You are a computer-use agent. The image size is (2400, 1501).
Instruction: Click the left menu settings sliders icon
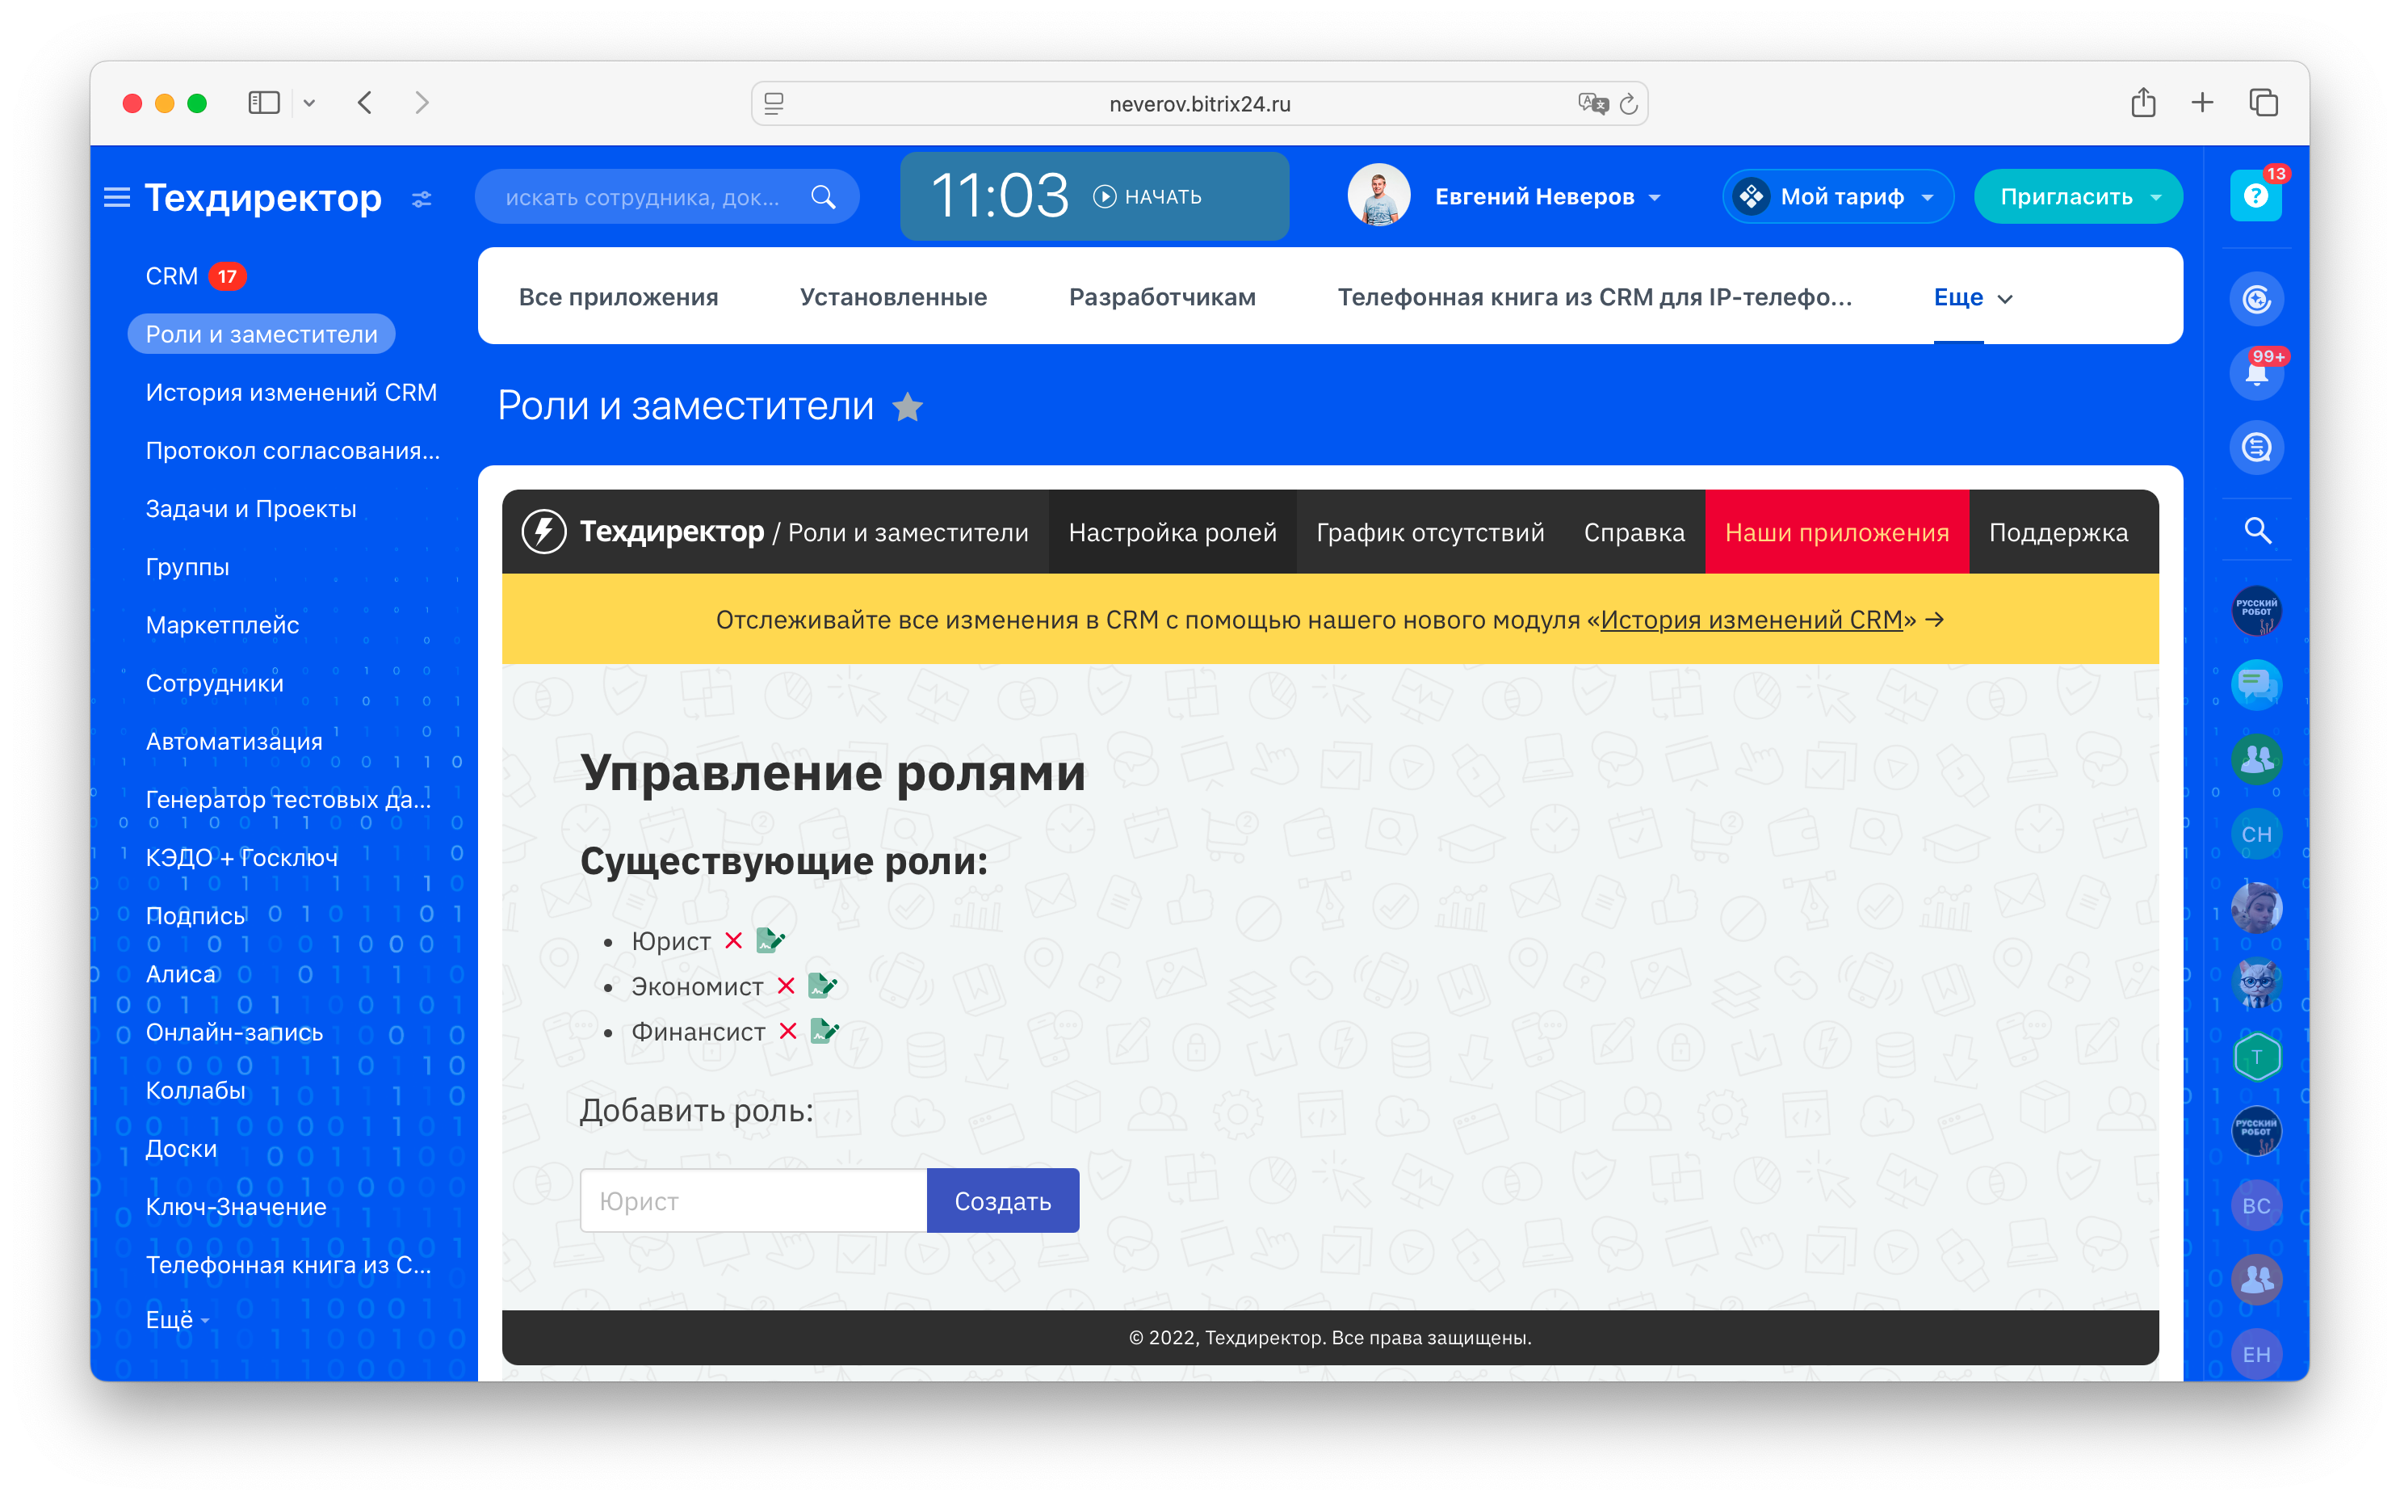pos(422,200)
